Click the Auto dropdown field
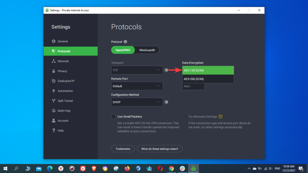This screenshot has height=173, width=308. click(193, 86)
